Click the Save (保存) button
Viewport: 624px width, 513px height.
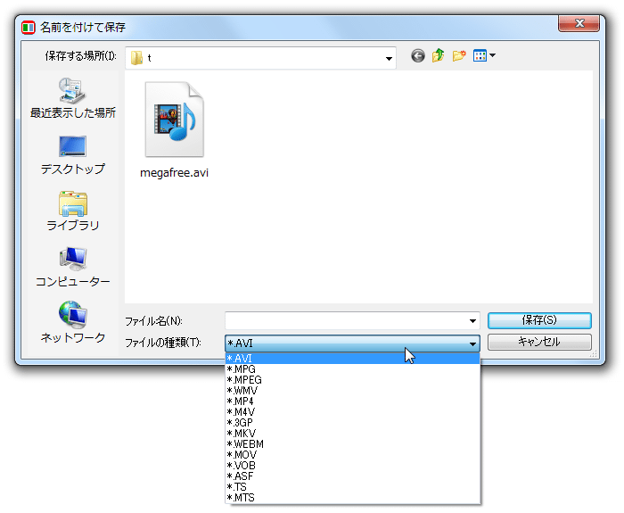coord(539,320)
